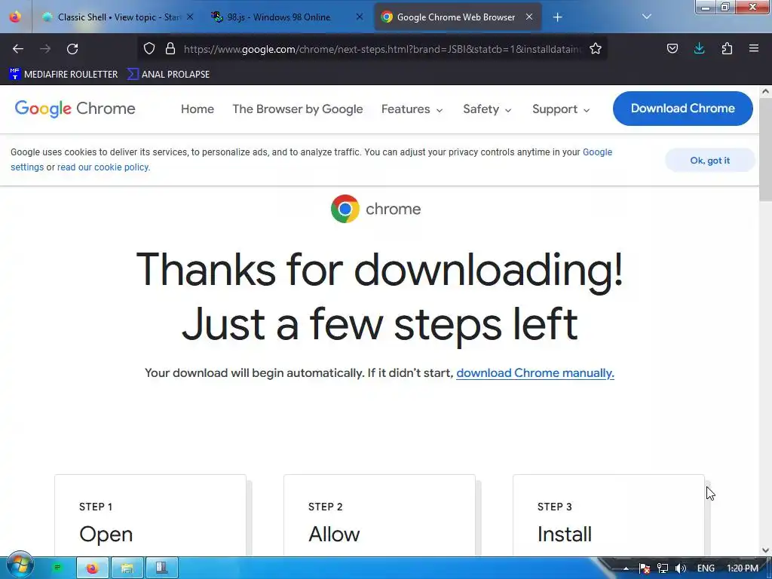Viewport: 772px width, 579px height.
Task: Click the download Chrome manually link
Action: (535, 373)
